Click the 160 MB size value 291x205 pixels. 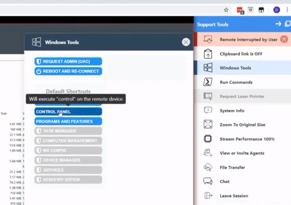[16, 129]
